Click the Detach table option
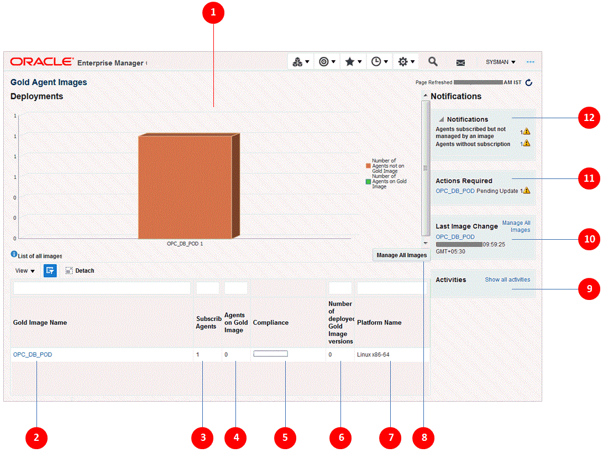The width and height of the screenshot is (603, 453). (80, 271)
